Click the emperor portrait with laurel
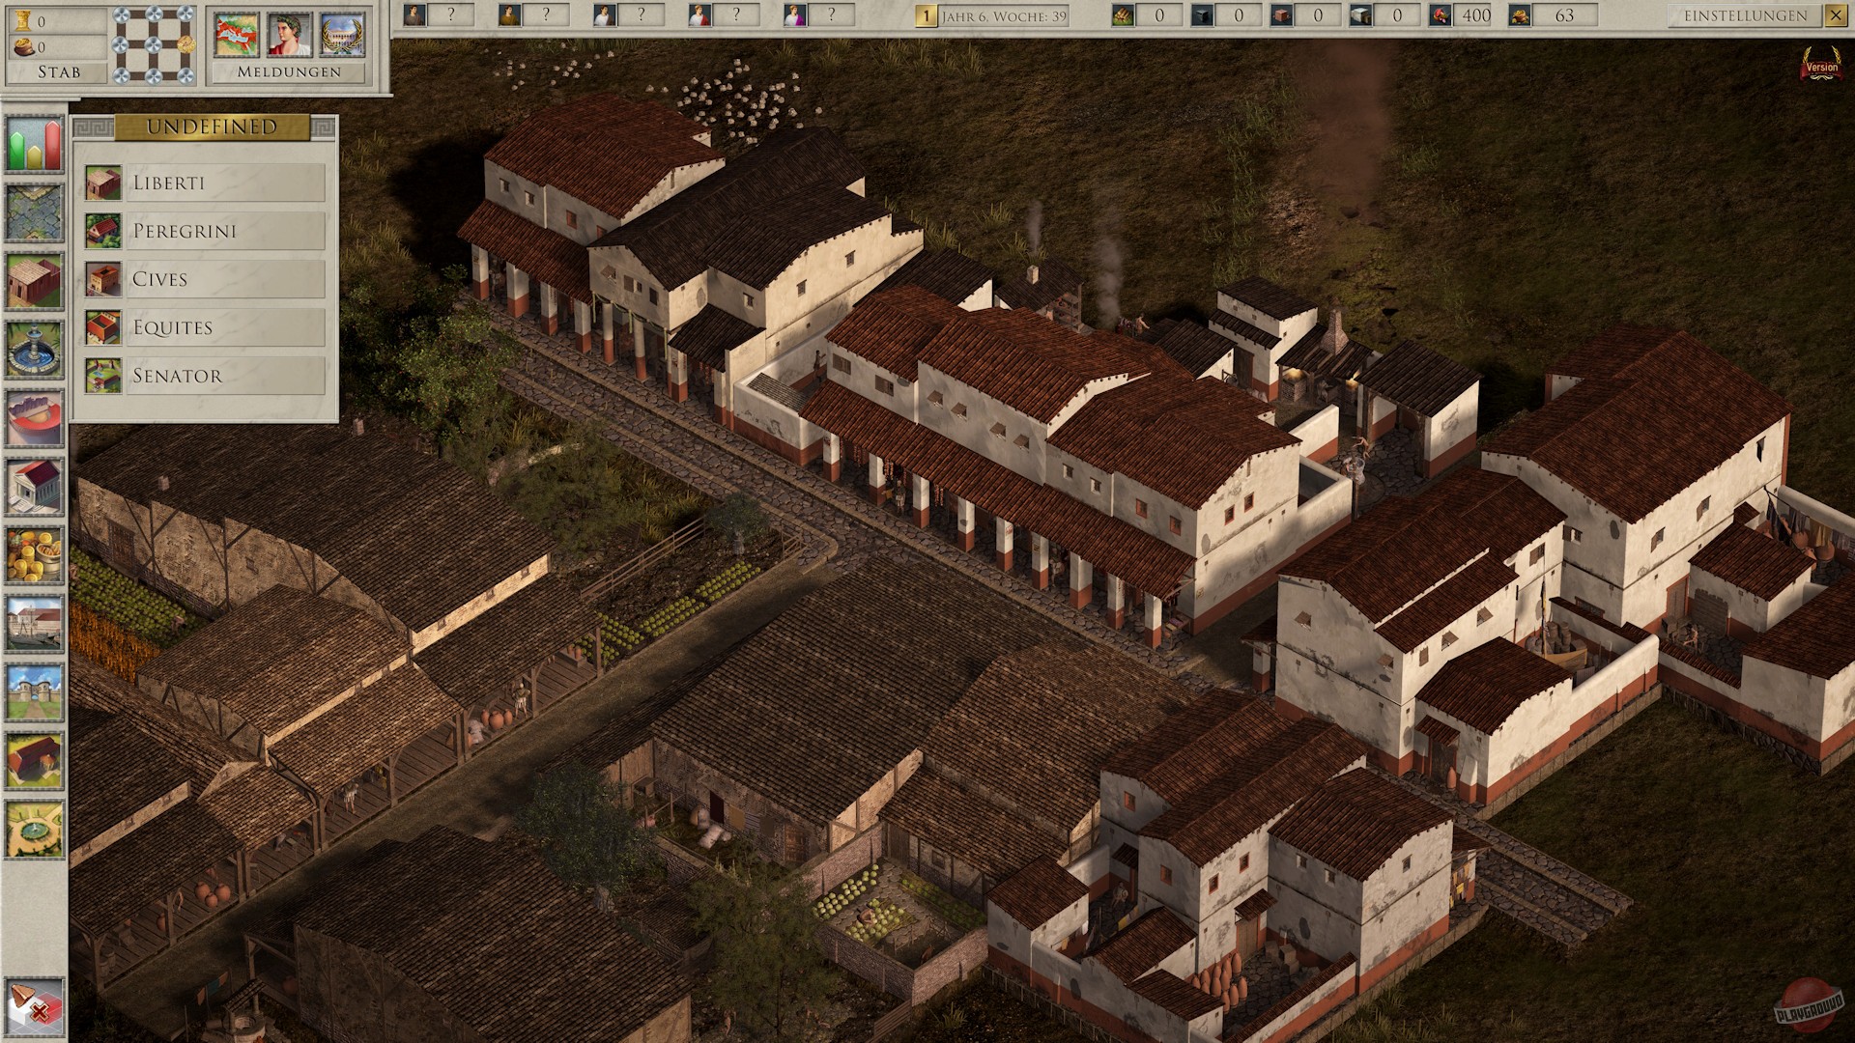Viewport: 1855px width, 1043px height. (289, 35)
